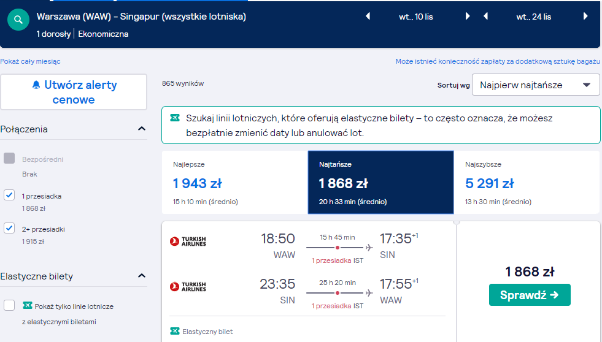The image size is (602, 342).
Task: Open the additional baggage fee notice link
Action: [x=498, y=61]
